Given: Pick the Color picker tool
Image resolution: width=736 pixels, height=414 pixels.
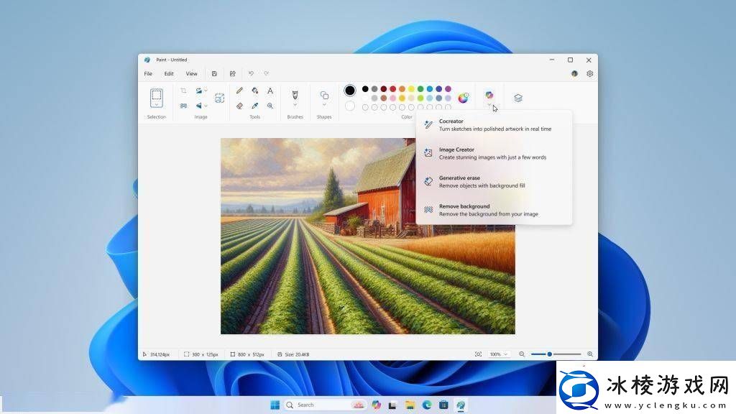Looking at the screenshot, I should (255, 106).
